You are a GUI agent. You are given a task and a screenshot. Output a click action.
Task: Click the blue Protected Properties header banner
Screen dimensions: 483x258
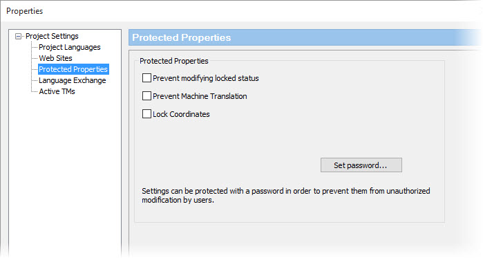pyautogui.click(x=305, y=37)
